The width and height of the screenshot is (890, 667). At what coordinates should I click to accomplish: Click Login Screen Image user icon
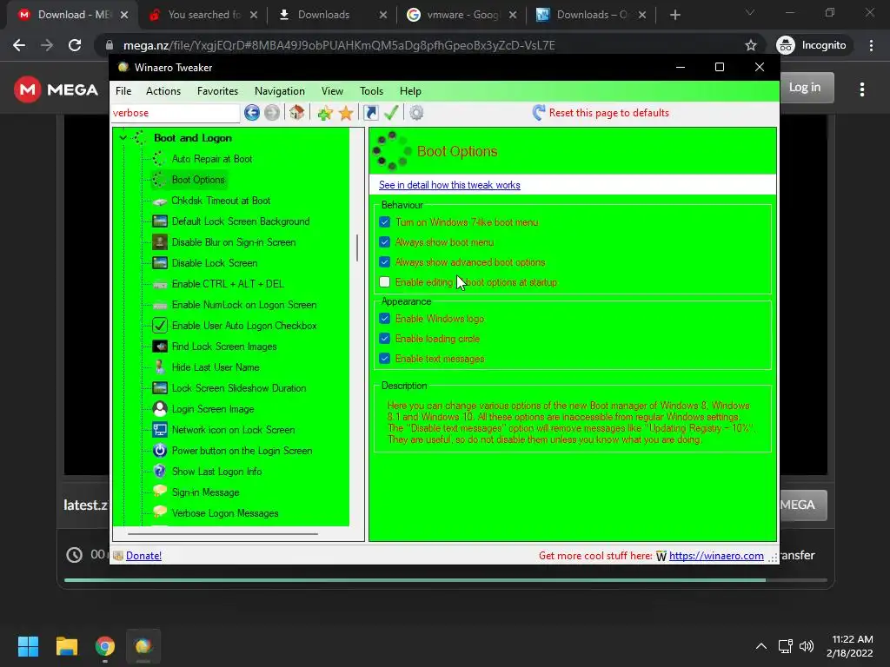pos(160,409)
